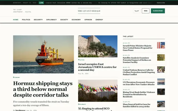
Task: Click the Economy tag above the Hormuz headline
Action: point(16,77)
